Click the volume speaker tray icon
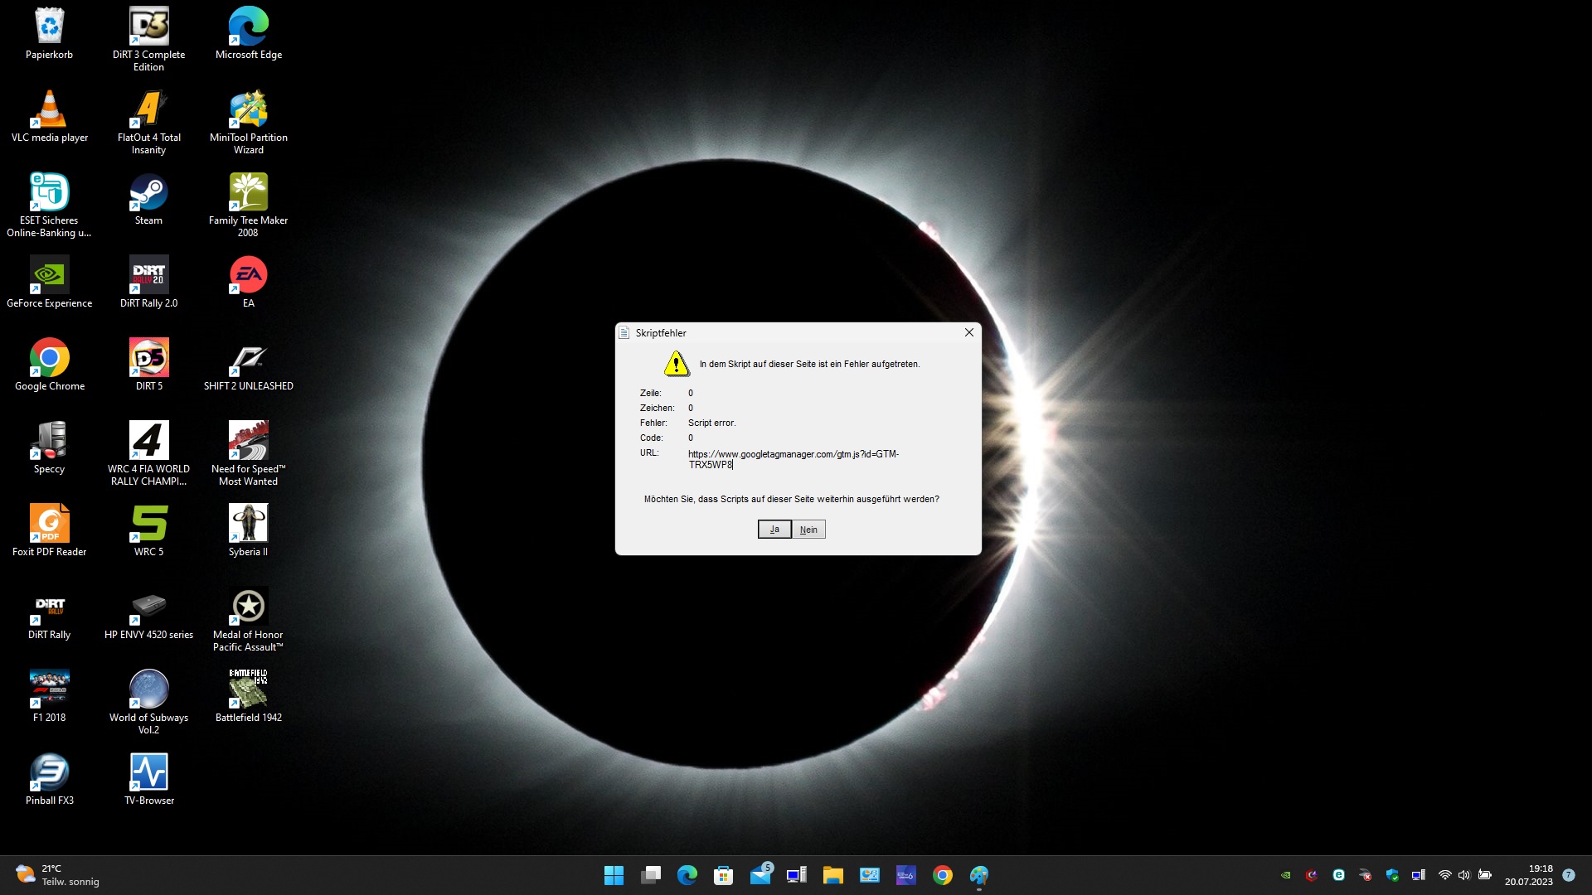1592x895 pixels. 1463,875
